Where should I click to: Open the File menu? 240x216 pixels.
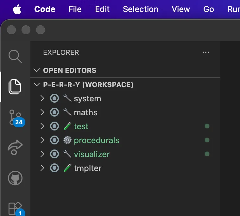[75, 9]
